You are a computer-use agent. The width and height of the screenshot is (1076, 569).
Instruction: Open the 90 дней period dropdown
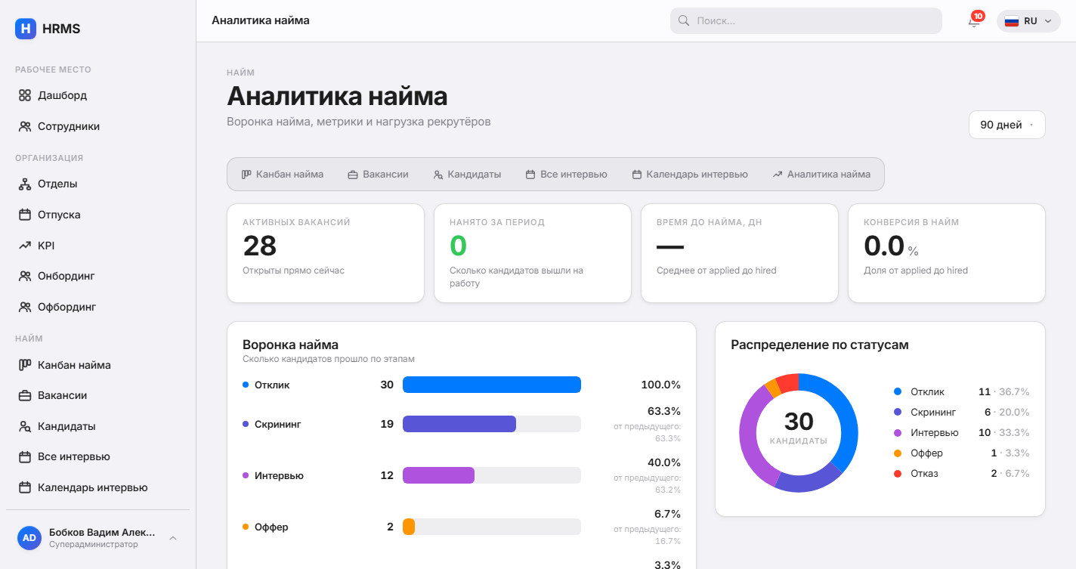pos(1006,125)
